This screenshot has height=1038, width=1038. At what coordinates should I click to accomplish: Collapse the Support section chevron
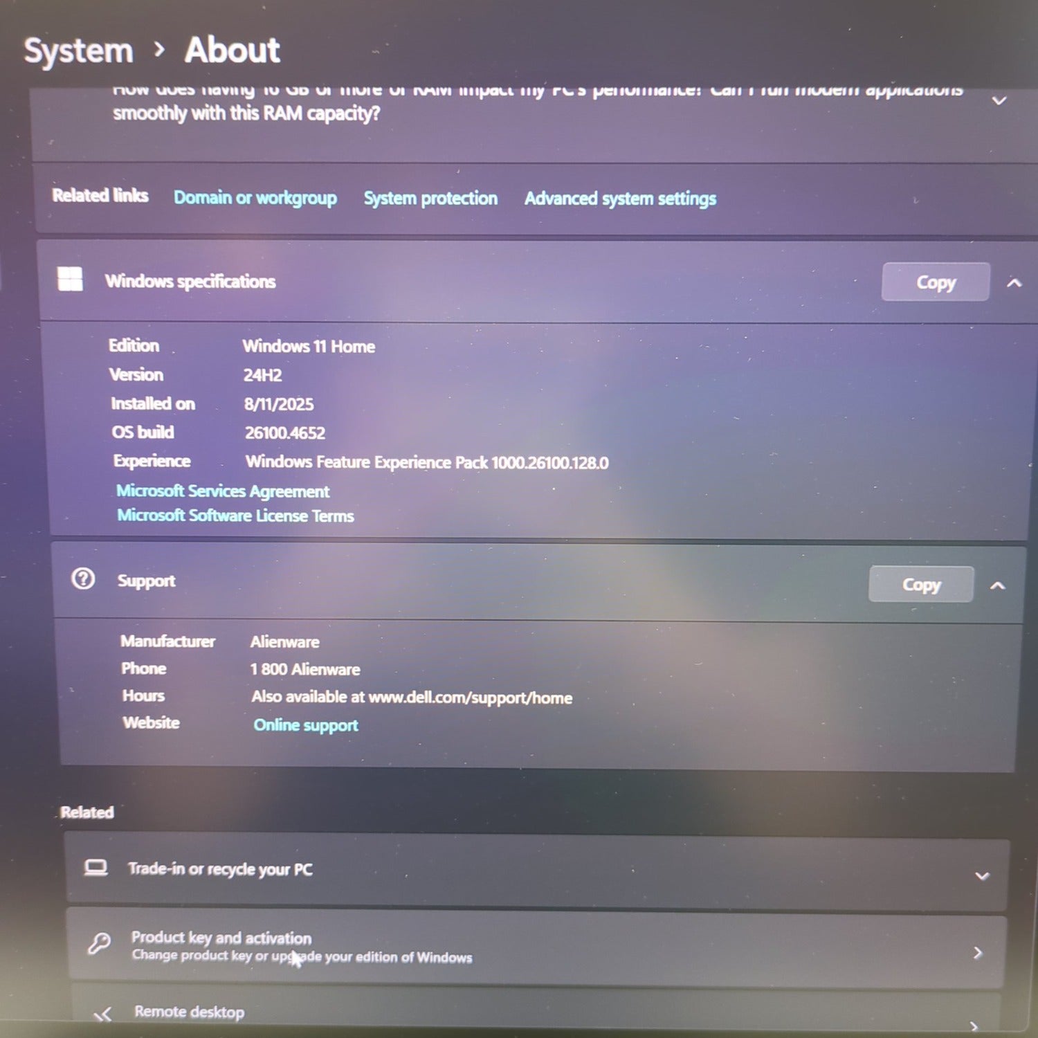[997, 585]
